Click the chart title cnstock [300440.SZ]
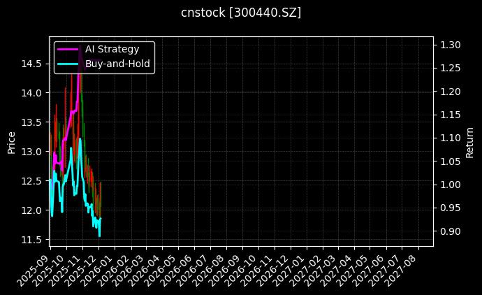 (x=241, y=13)
